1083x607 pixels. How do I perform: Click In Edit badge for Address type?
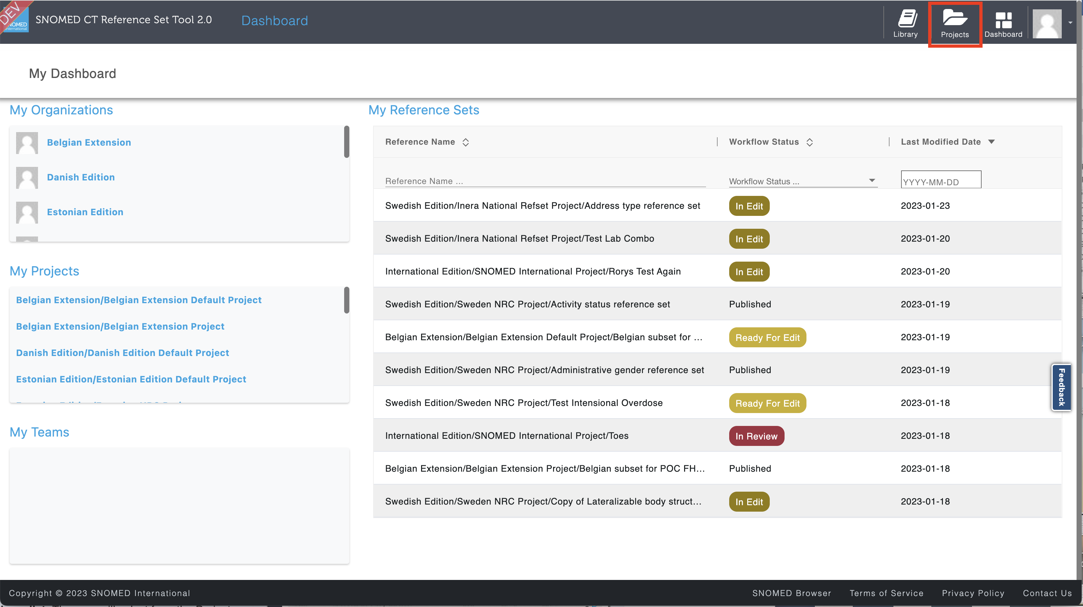pos(749,206)
